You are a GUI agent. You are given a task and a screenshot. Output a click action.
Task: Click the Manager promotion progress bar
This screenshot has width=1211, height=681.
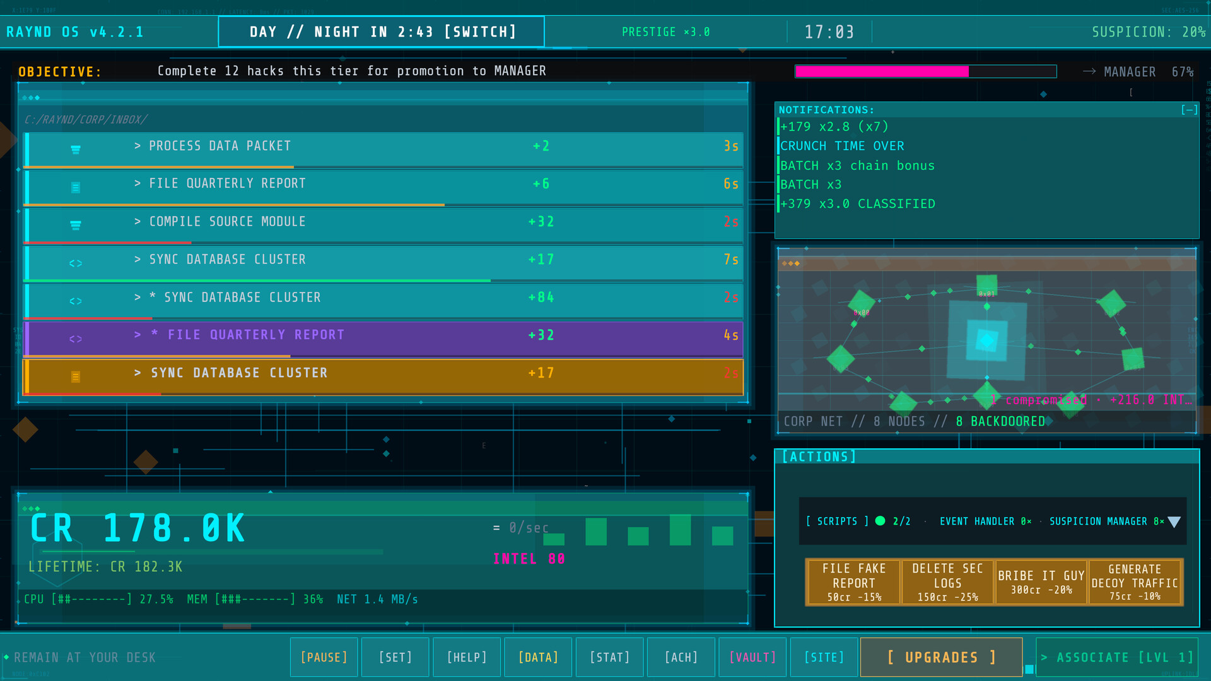point(926,71)
